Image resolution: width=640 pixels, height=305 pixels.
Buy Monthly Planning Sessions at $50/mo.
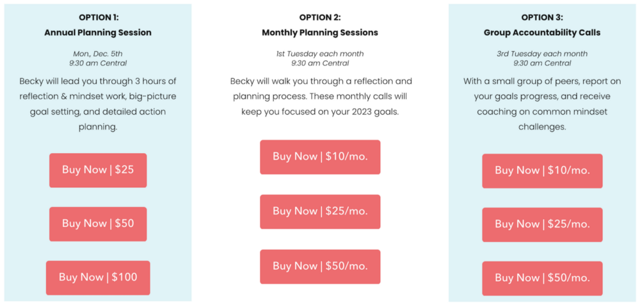pos(320,267)
